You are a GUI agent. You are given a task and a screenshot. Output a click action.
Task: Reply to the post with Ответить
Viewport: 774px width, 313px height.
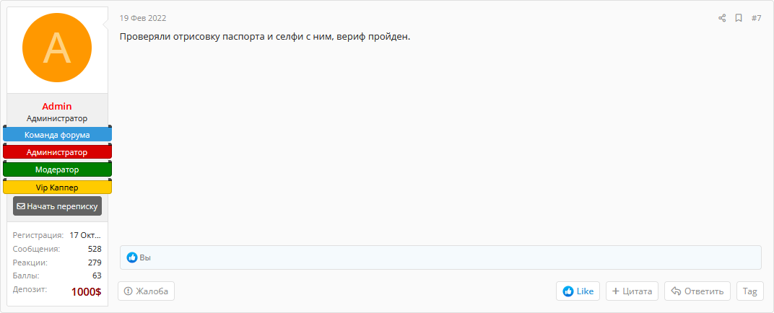click(x=697, y=291)
